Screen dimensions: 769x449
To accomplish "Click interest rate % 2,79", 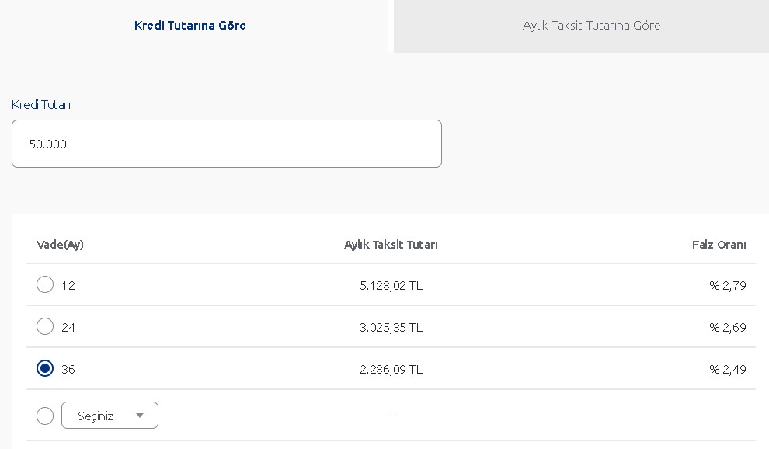I will (728, 286).
